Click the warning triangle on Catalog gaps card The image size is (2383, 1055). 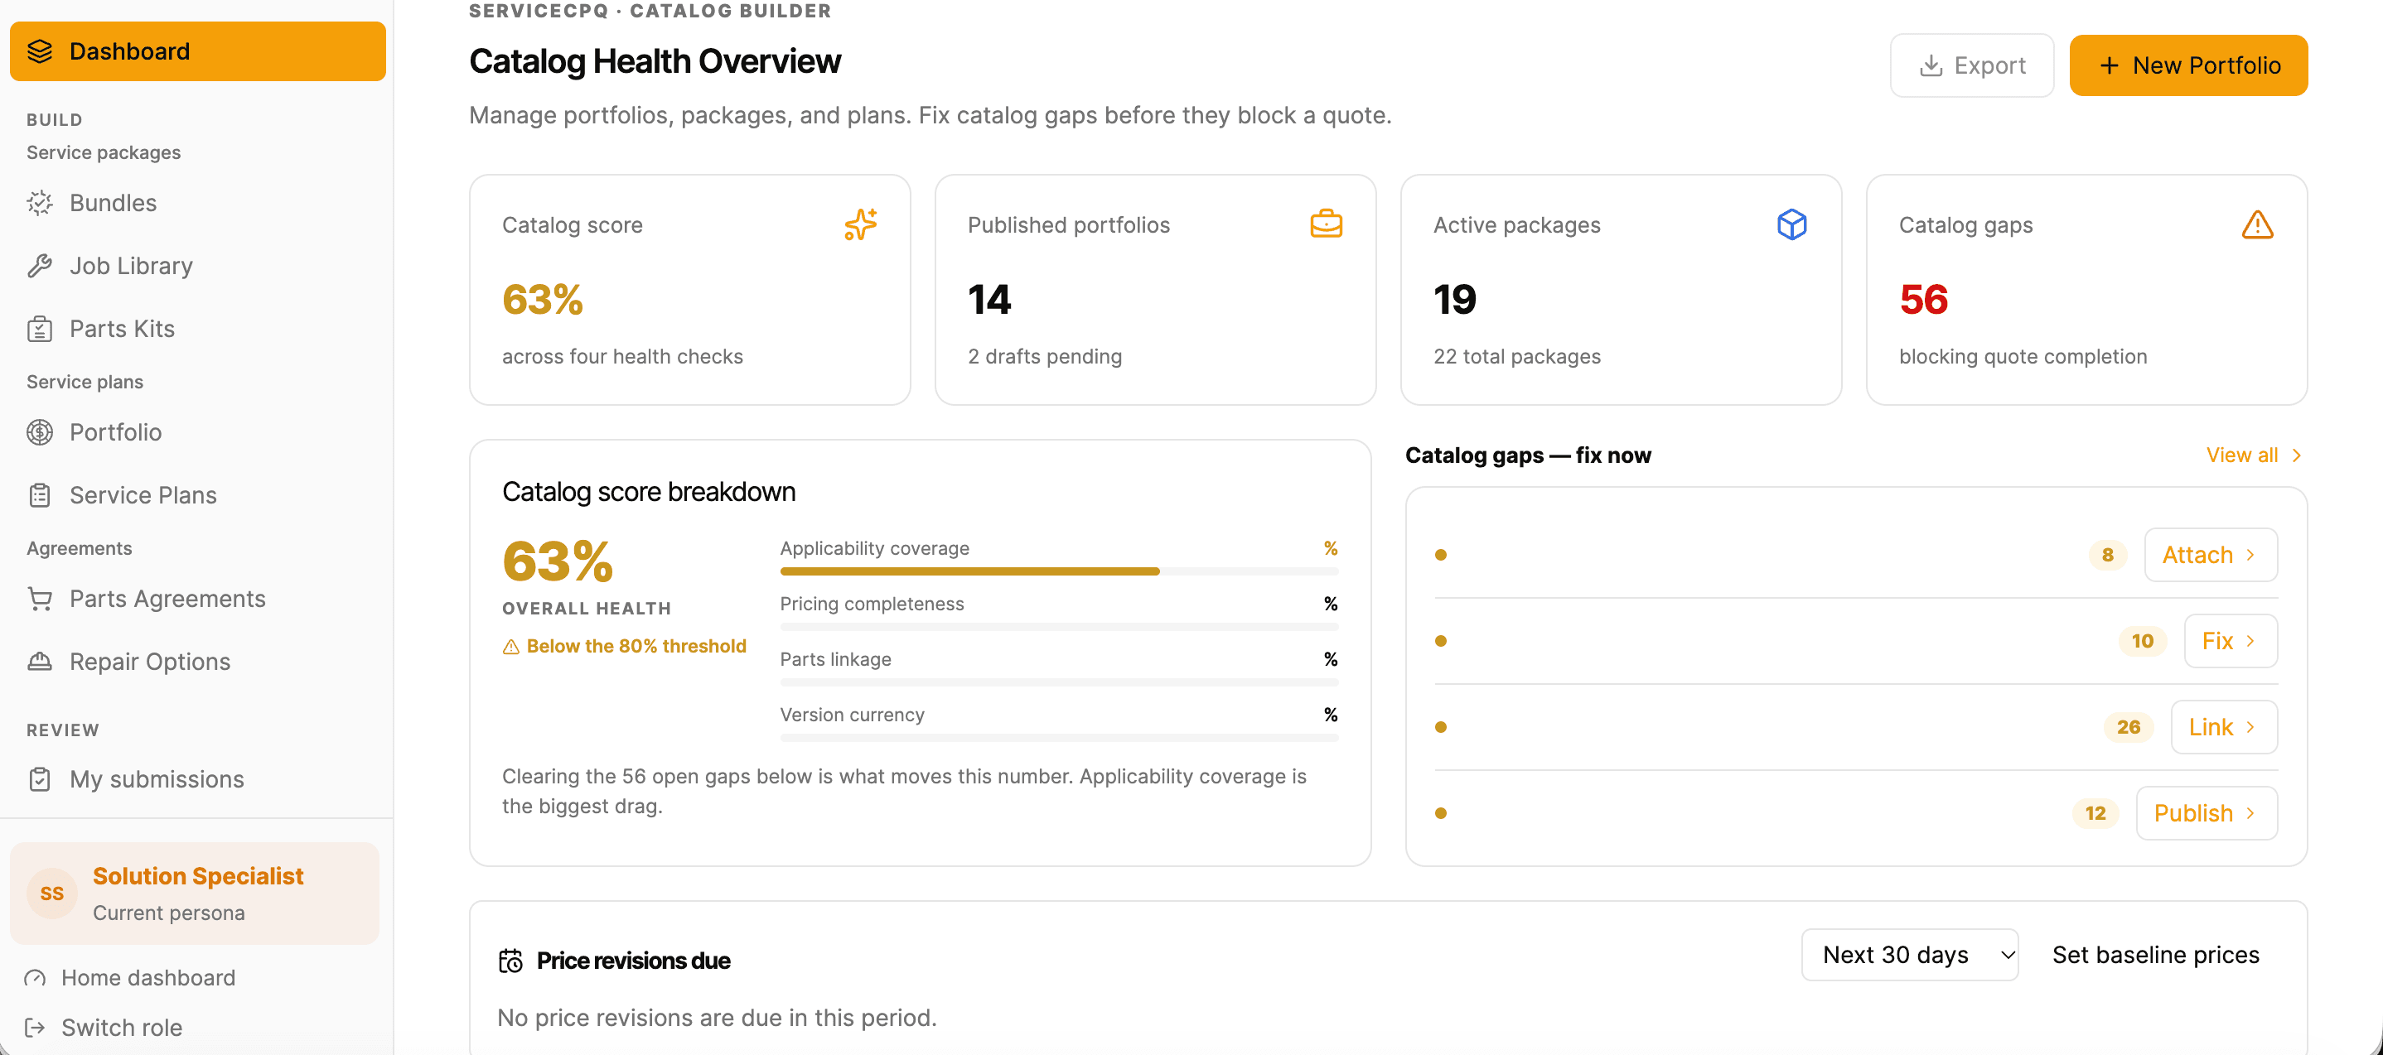pos(2257,224)
